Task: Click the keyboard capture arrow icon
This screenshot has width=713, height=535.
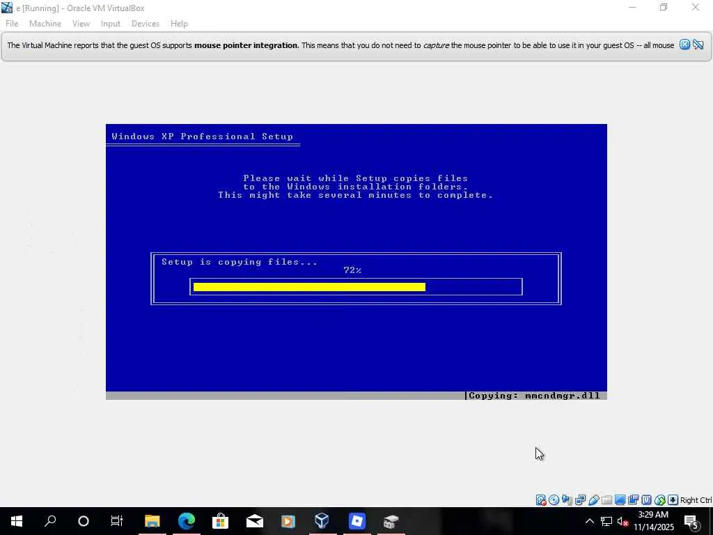Action: [673, 500]
